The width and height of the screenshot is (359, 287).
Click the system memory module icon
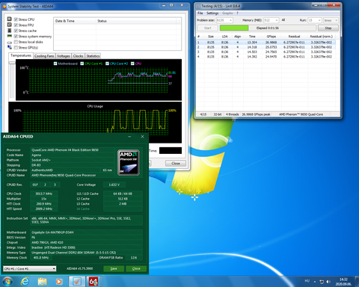pyautogui.click(x=10, y=36)
